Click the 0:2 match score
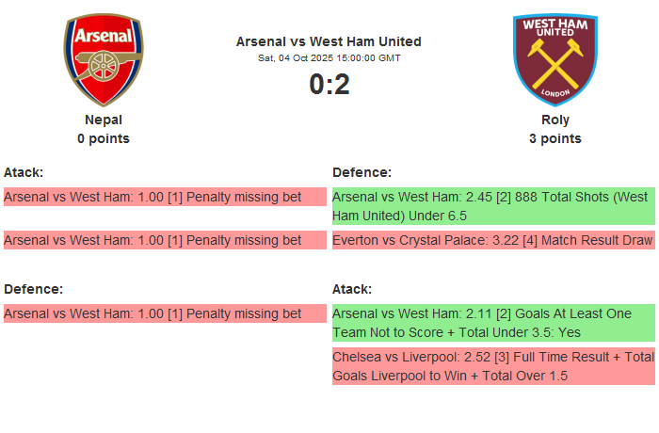 [x=329, y=85]
